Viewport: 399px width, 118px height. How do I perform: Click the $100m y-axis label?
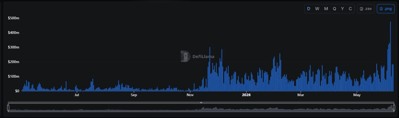(14, 76)
